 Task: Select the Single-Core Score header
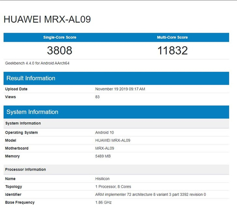pos(60,37)
